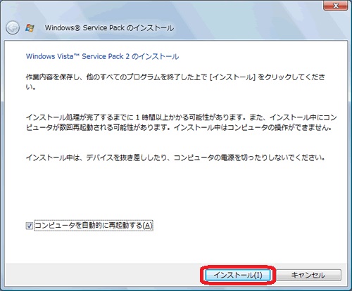Click the phrase インストール中はコンピュータの操作ができません
Viewport: 352px width, 291px height.
[253, 127]
